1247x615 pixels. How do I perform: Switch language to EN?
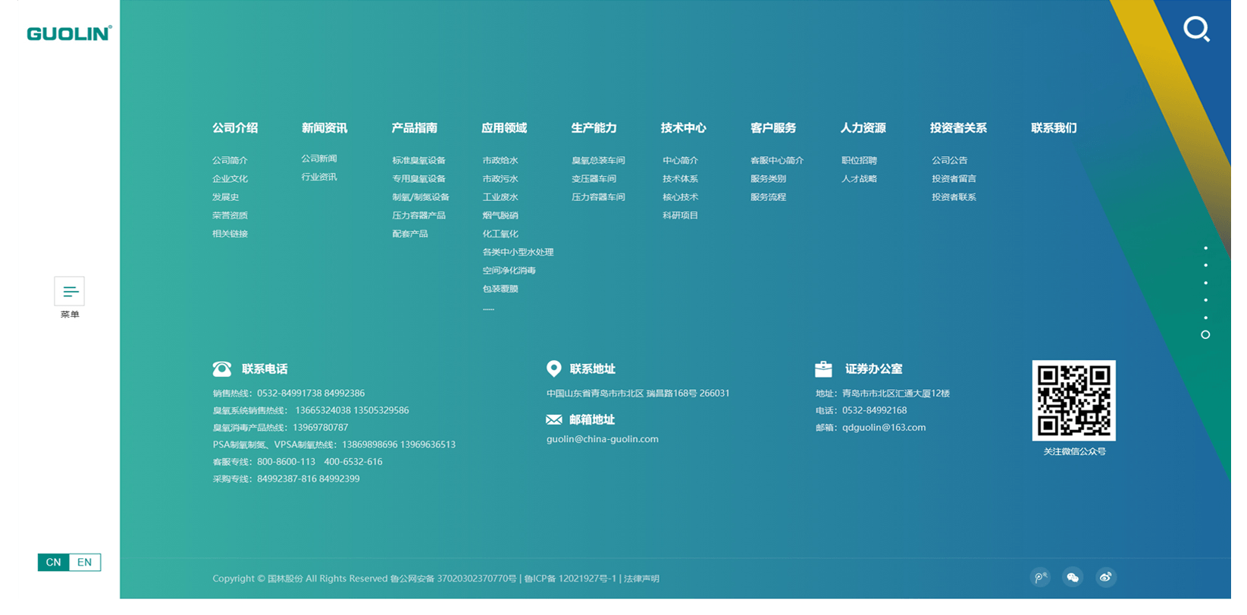click(x=85, y=562)
